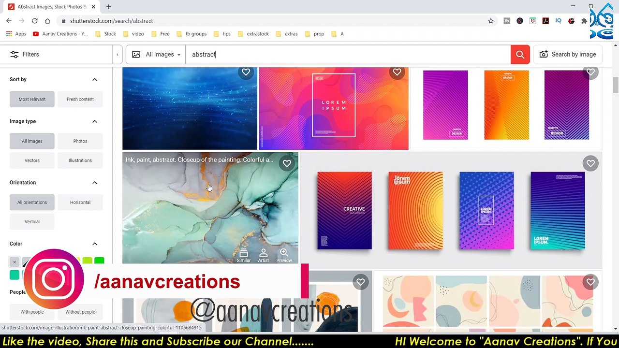This screenshot has height=348, width=619.
Task: Save the pastel shapes collage with the heart
Action: coord(590,282)
